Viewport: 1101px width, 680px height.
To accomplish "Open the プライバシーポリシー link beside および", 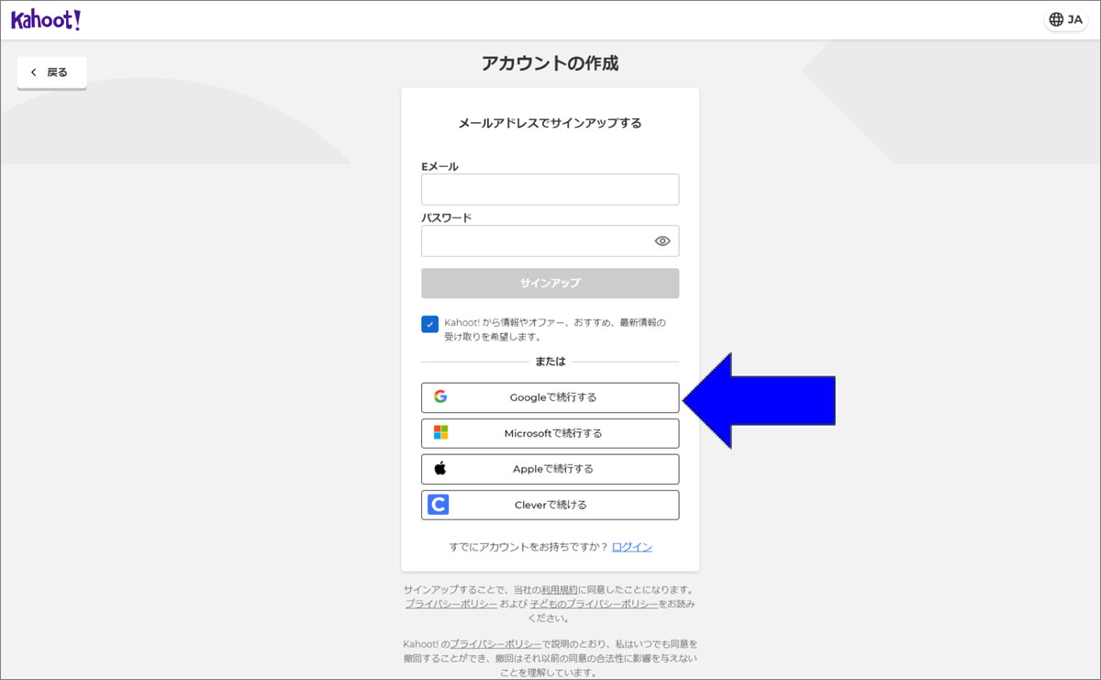I will pos(451,604).
